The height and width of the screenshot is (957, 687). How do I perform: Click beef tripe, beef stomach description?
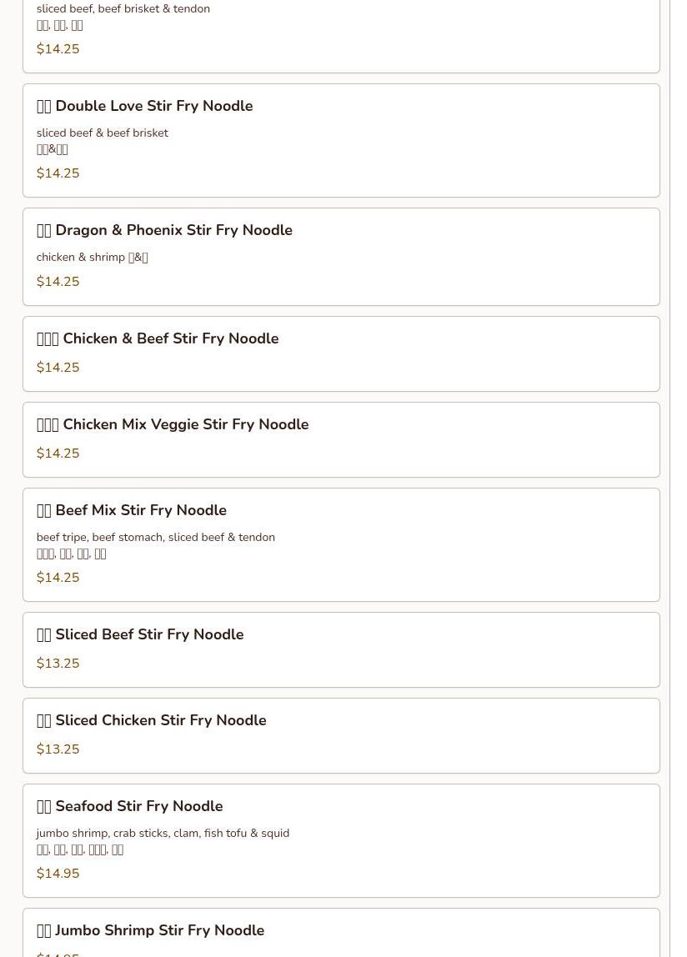155,538
